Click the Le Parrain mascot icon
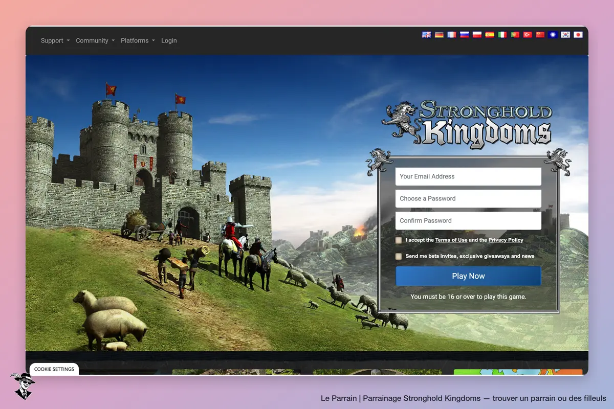The width and height of the screenshot is (614, 409). pos(22,386)
